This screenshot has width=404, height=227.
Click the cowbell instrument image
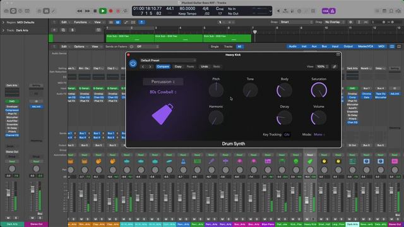pyautogui.click(x=163, y=114)
